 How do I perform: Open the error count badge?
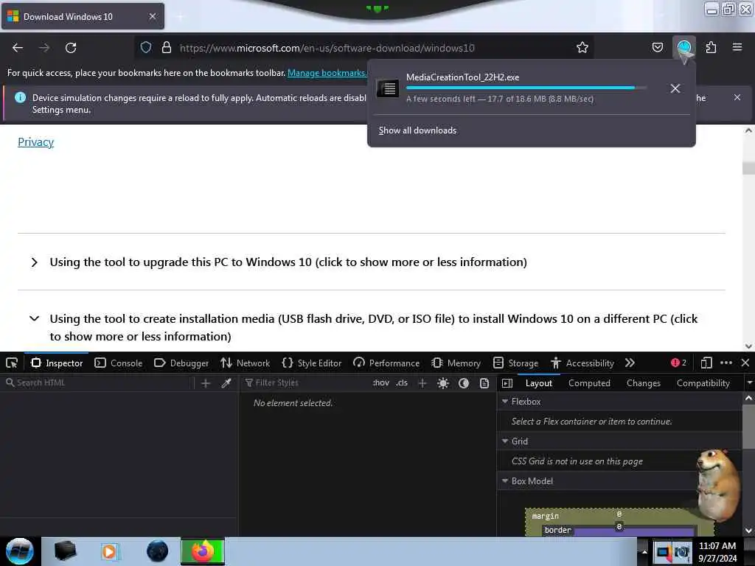click(x=678, y=363)
